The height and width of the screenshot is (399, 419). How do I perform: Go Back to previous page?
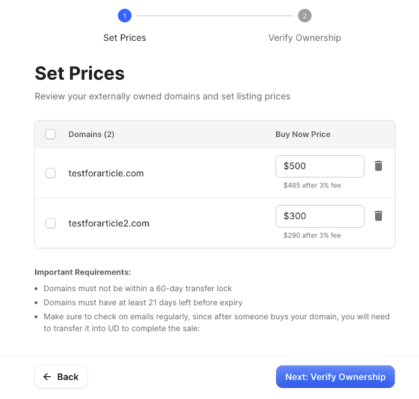pyautogui.click(x=61, y=377)
